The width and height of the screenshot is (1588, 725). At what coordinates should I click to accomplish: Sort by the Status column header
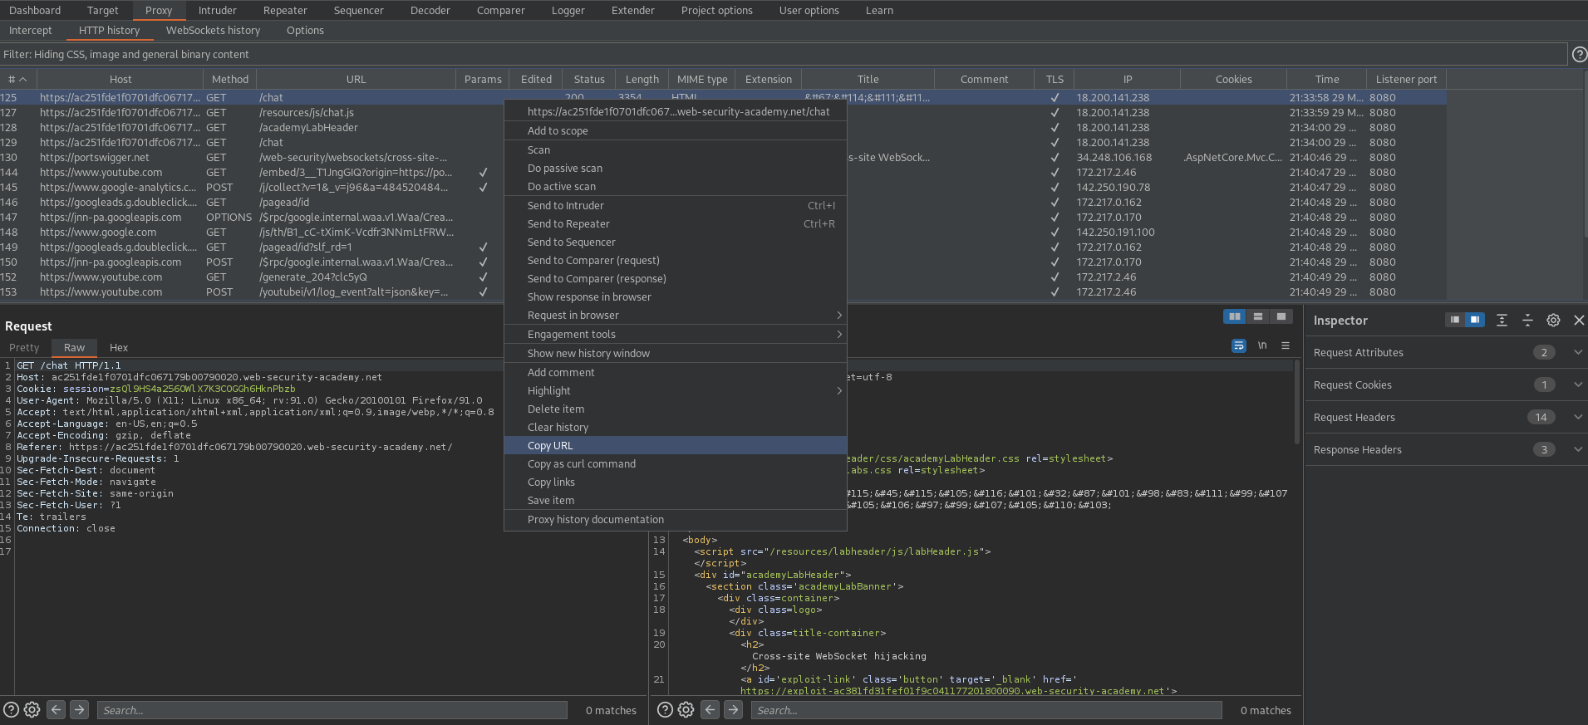[x=589, y=79]
